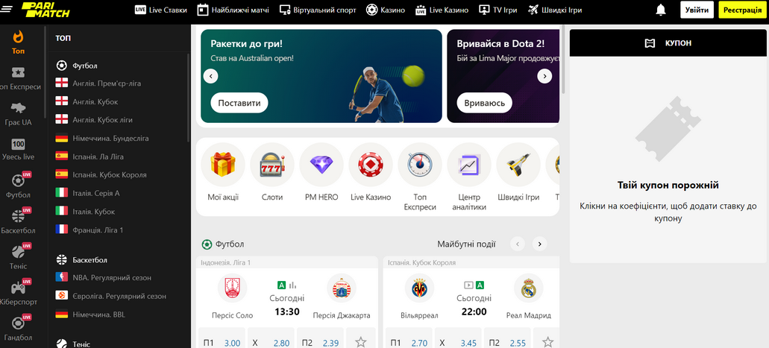Toggle favorite star for Персіс Соло match
The image size is (769, 348).
click(x=361, y=342)
